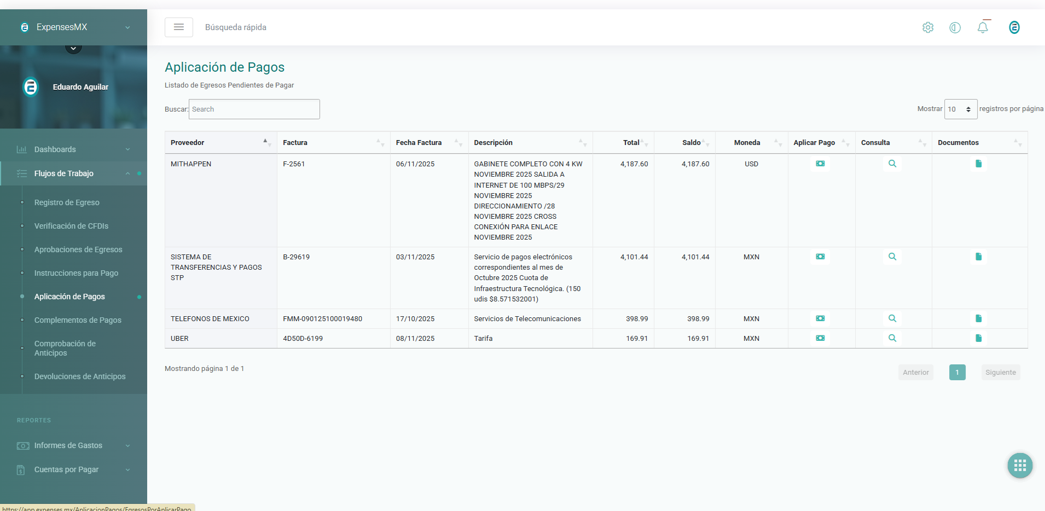The image size is (1045, 511).
Task: Click the apply payment icon for MITHAPPEN invoice
Action: 819,164
